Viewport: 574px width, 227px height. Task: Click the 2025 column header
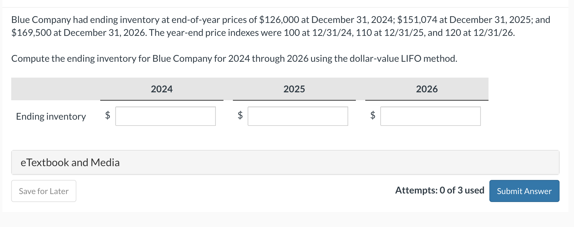click(x=294, y=89)
